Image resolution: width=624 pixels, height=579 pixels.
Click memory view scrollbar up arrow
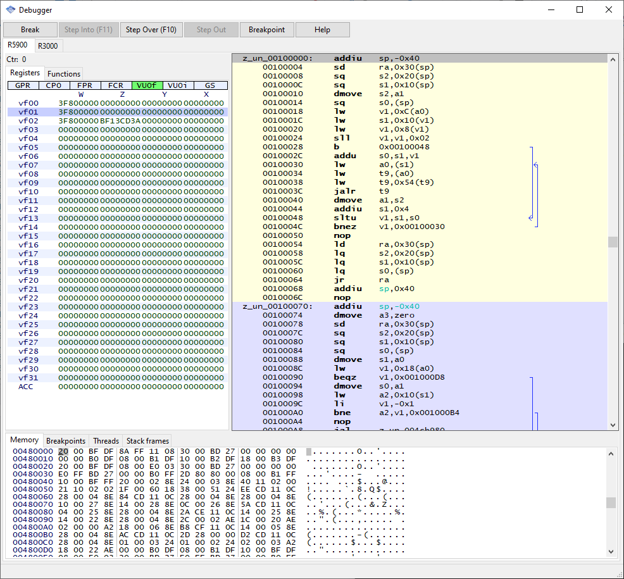611,453
